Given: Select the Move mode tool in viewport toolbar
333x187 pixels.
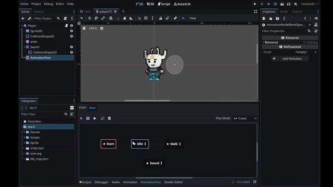Looking at the screenshot, I should click(89, 18).
